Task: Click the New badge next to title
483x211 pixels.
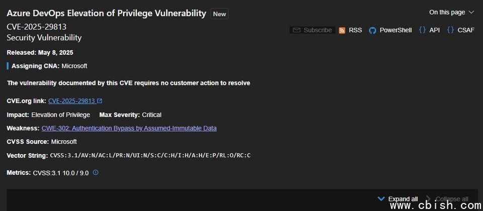Action: pyautogui.click(x=219, y=14)
